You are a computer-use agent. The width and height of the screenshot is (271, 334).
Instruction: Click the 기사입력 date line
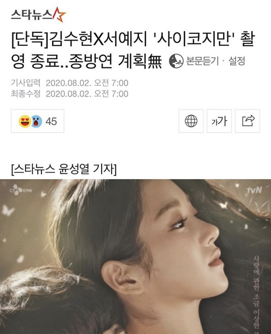pos(70,83)
